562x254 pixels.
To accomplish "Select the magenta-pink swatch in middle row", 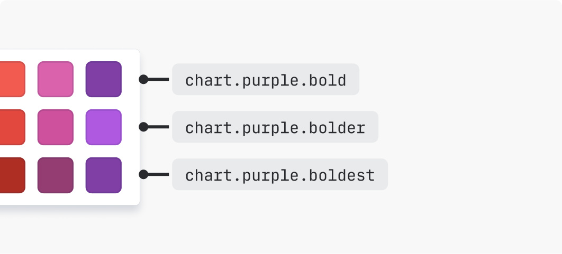I will [56, 127].
